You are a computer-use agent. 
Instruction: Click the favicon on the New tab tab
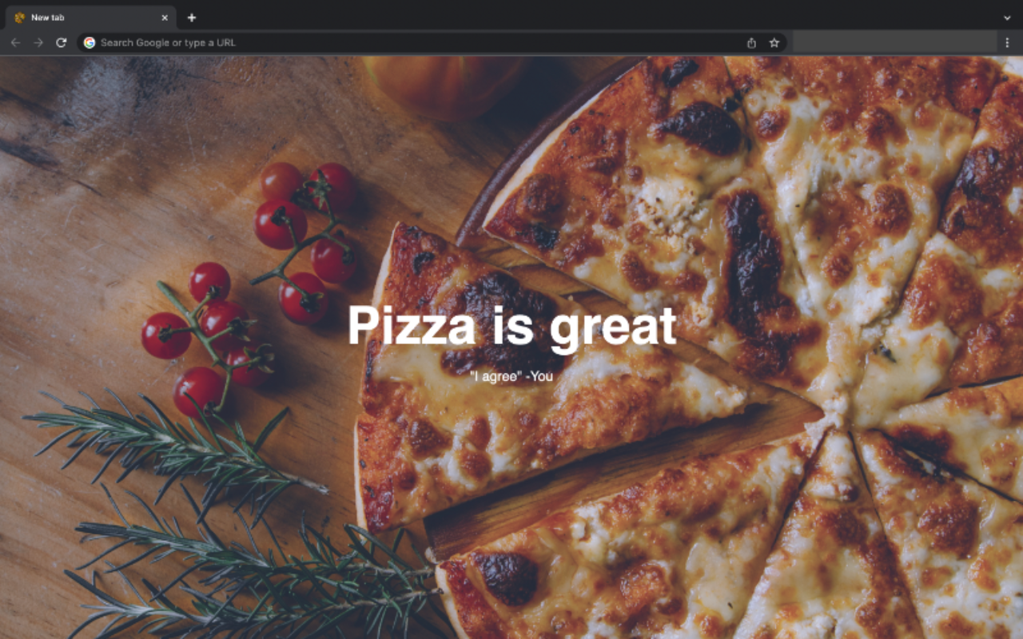click(20, 18)
